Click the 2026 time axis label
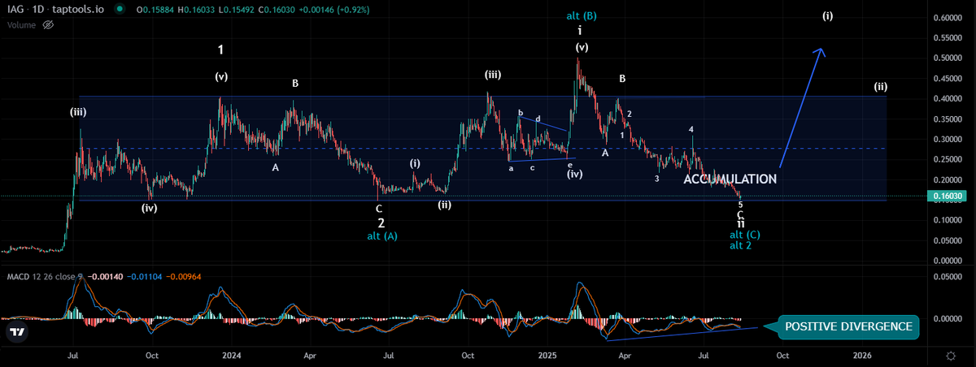The height and width of the screenshot is (367, 976). tap(863, 356)
